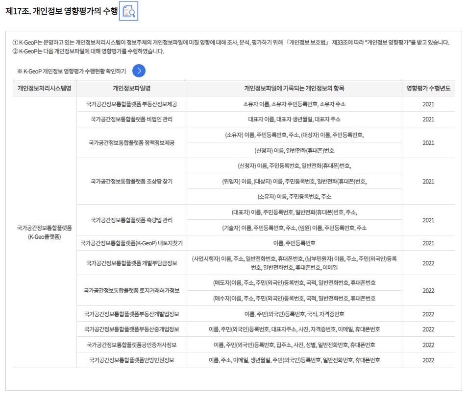Select the 비법인 관리 file name cell
The width and height of the screenshot is (468, 396).
pyautogui.click(x=131, y=119)
